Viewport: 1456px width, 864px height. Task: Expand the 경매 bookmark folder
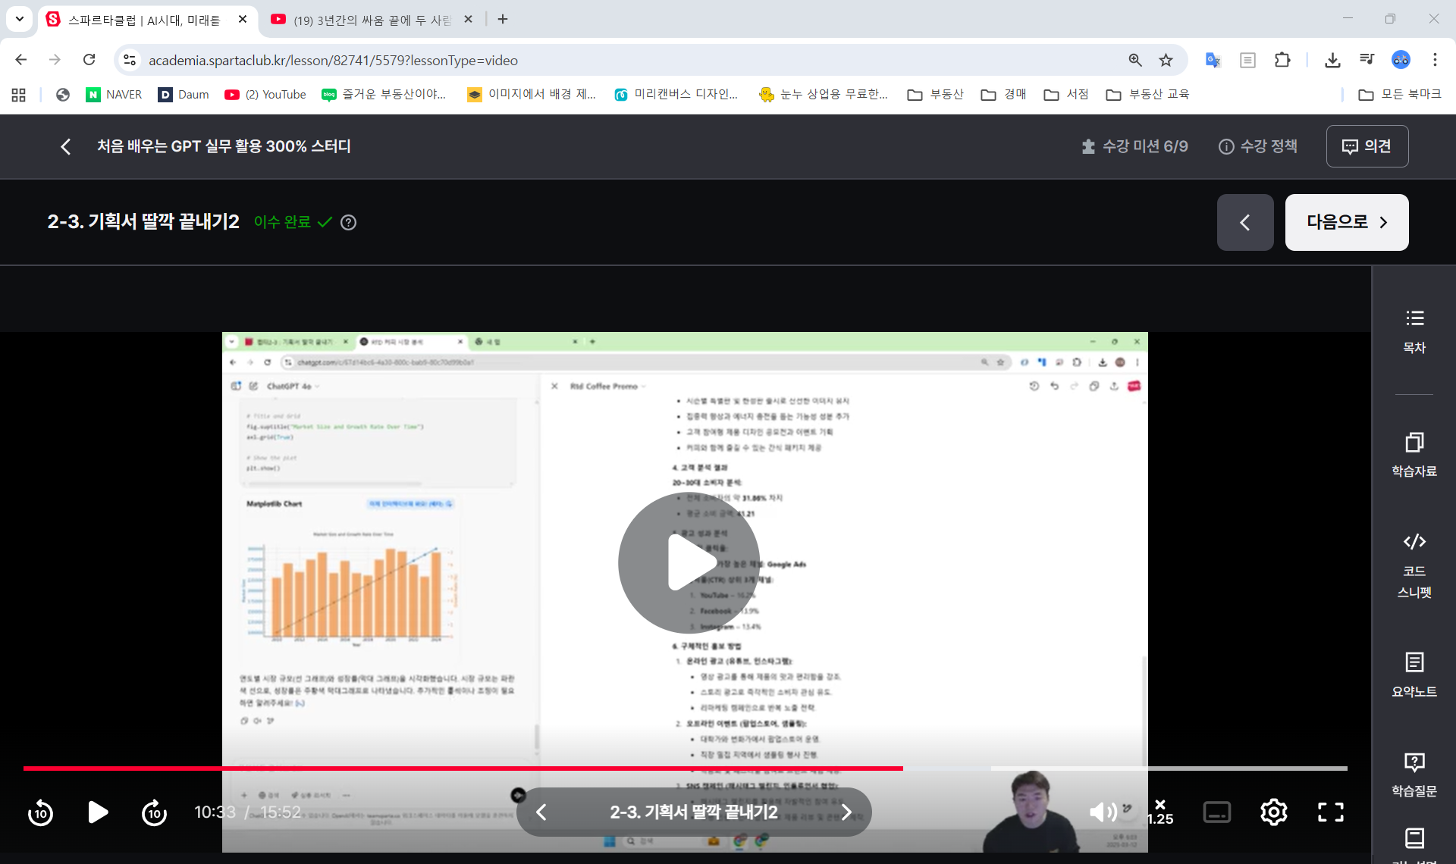point(1003,95)
